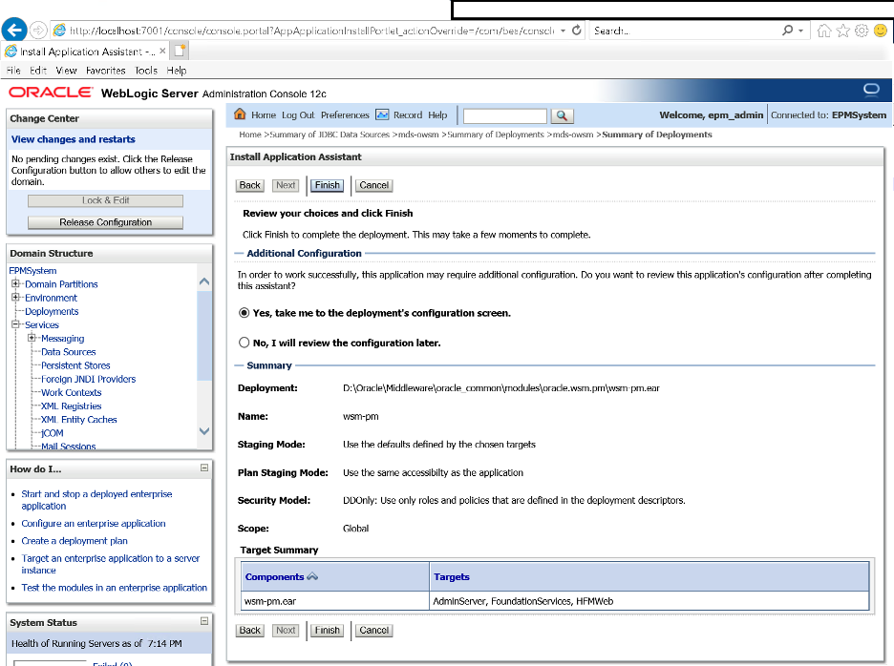Click the Release Configuration button

(105, 222)
